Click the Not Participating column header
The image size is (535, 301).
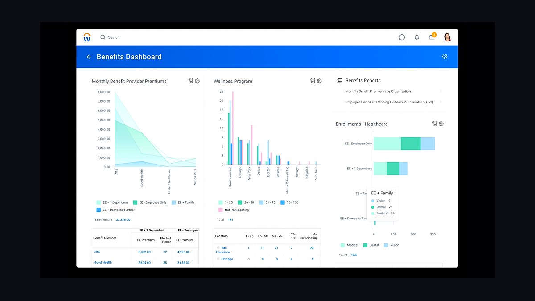309,236
